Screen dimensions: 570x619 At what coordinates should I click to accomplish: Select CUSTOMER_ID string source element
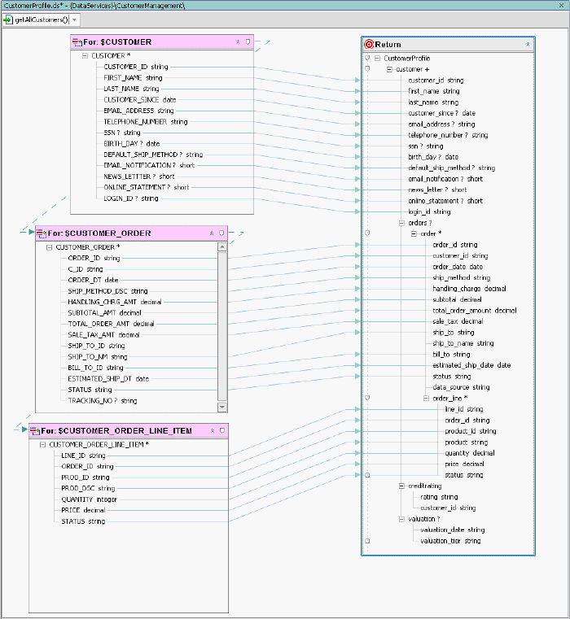tap(136, 67)
